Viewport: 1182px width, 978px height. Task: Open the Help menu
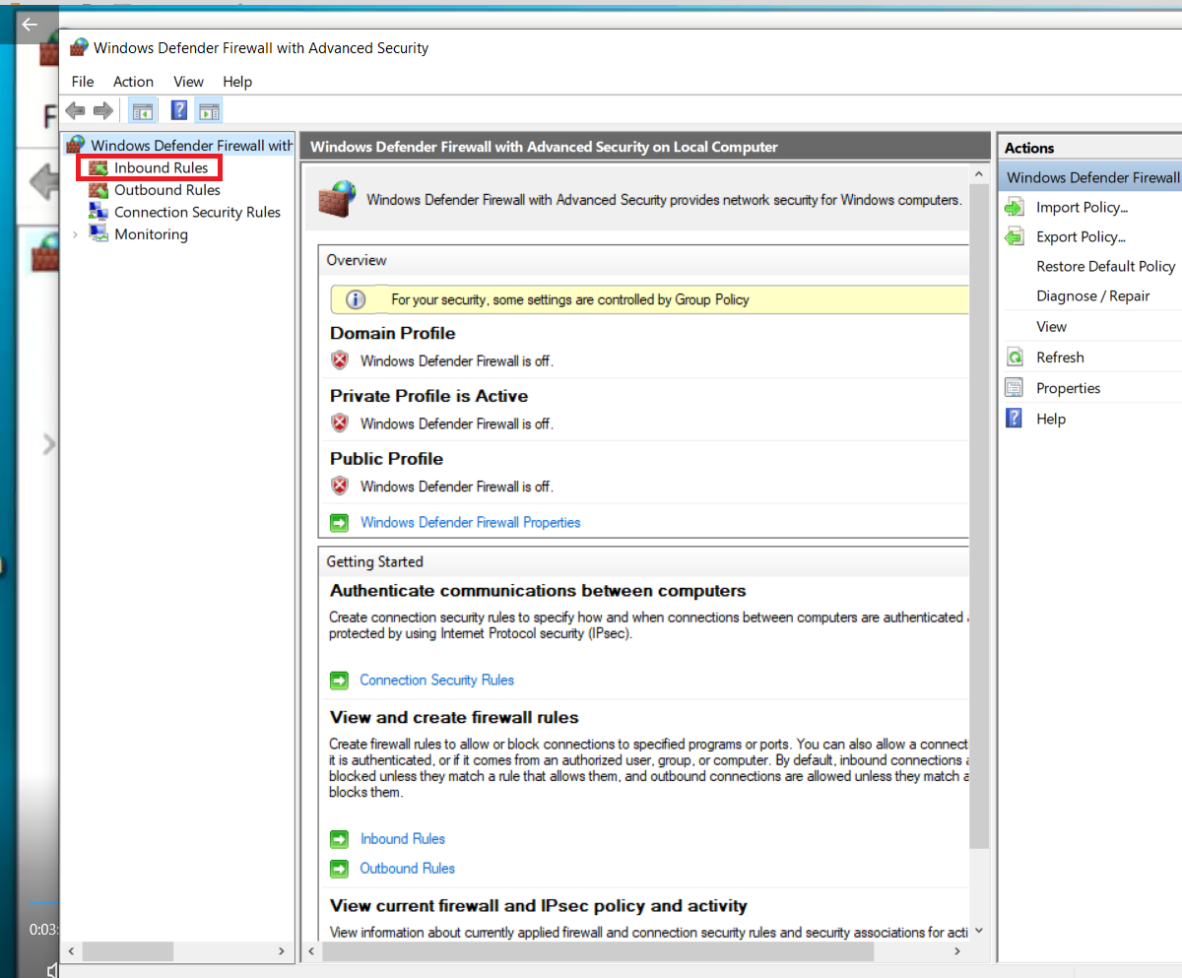click(x=237, y=82)
